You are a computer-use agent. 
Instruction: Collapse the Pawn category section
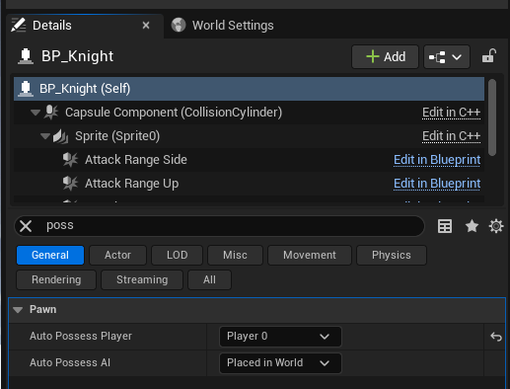coord(18,310)
